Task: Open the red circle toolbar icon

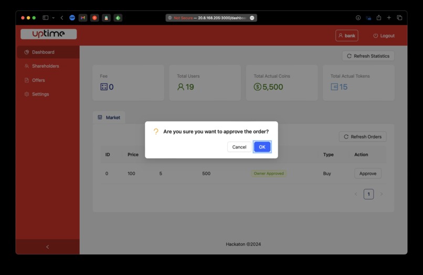Action: click(x=94, y=18)
